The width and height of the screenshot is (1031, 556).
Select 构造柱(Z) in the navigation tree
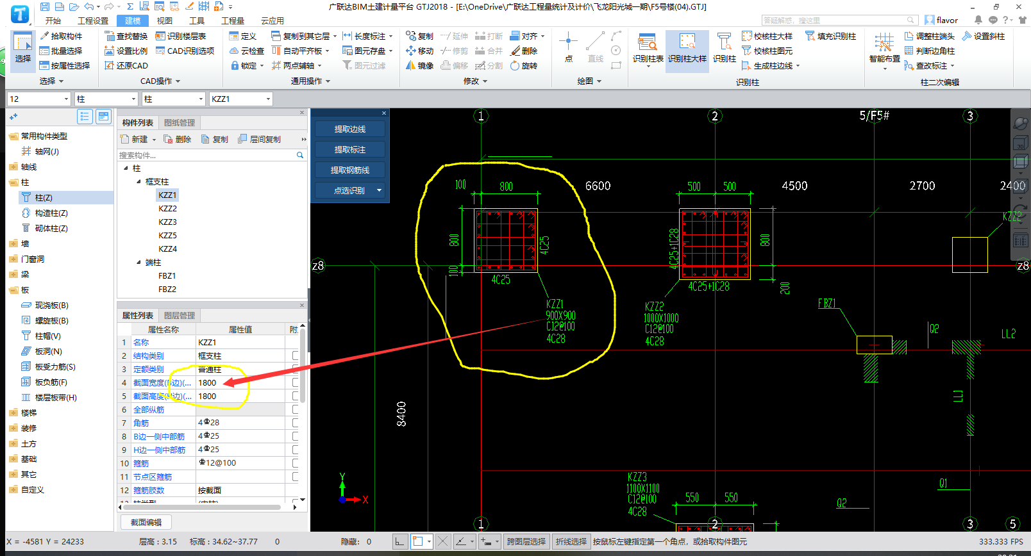click(51, 213)
